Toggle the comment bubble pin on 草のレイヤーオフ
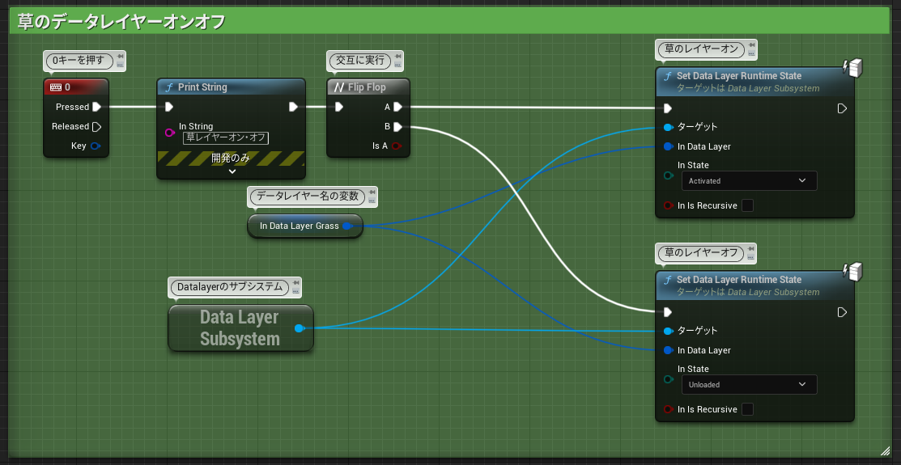The height and width of the screenshot is (465, 901). click(750, 249)
